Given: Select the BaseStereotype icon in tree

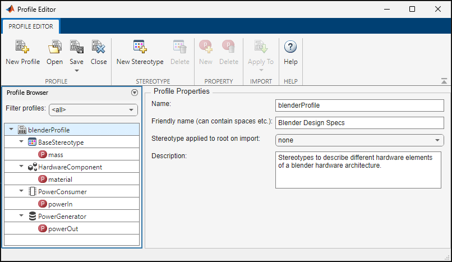Looking at the screenshot, I should point(33,142).
